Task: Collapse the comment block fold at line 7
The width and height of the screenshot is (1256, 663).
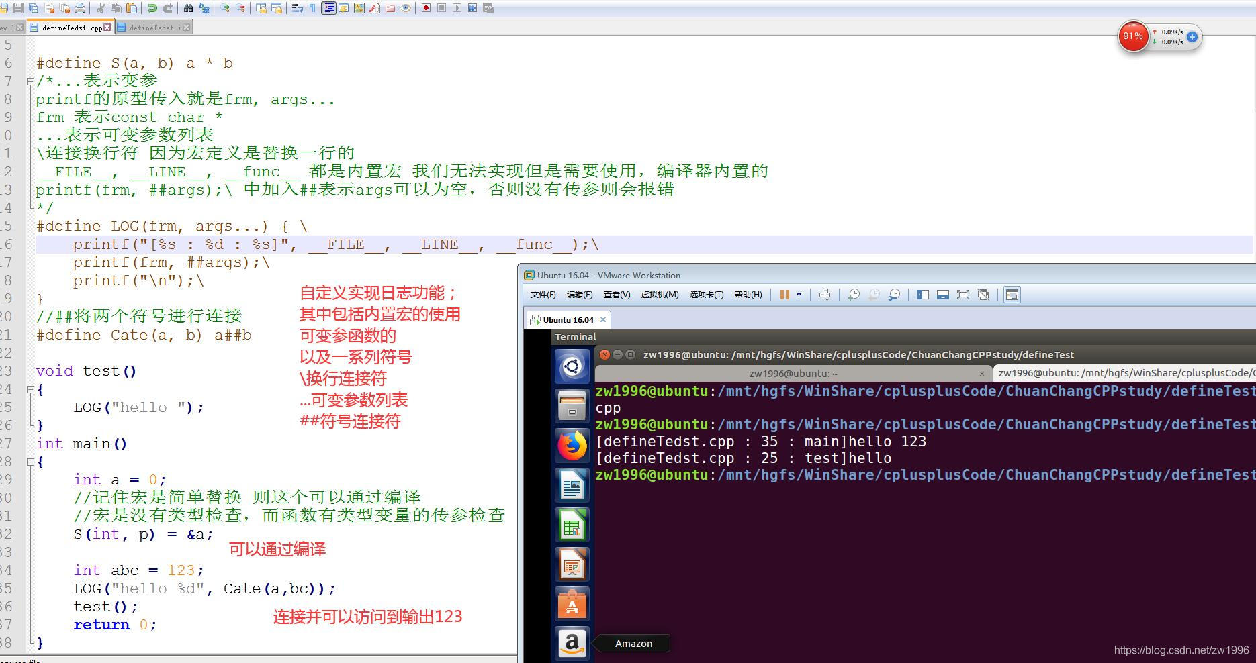Action: click(x=30, y=81)
